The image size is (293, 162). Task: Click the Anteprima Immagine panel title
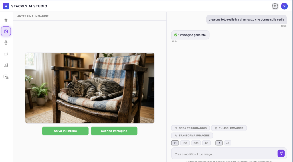(x=33, y=16)
